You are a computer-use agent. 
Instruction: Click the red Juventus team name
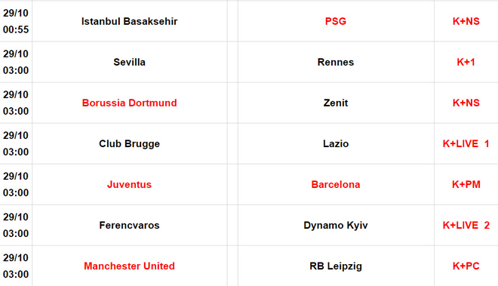pos(129,184)
